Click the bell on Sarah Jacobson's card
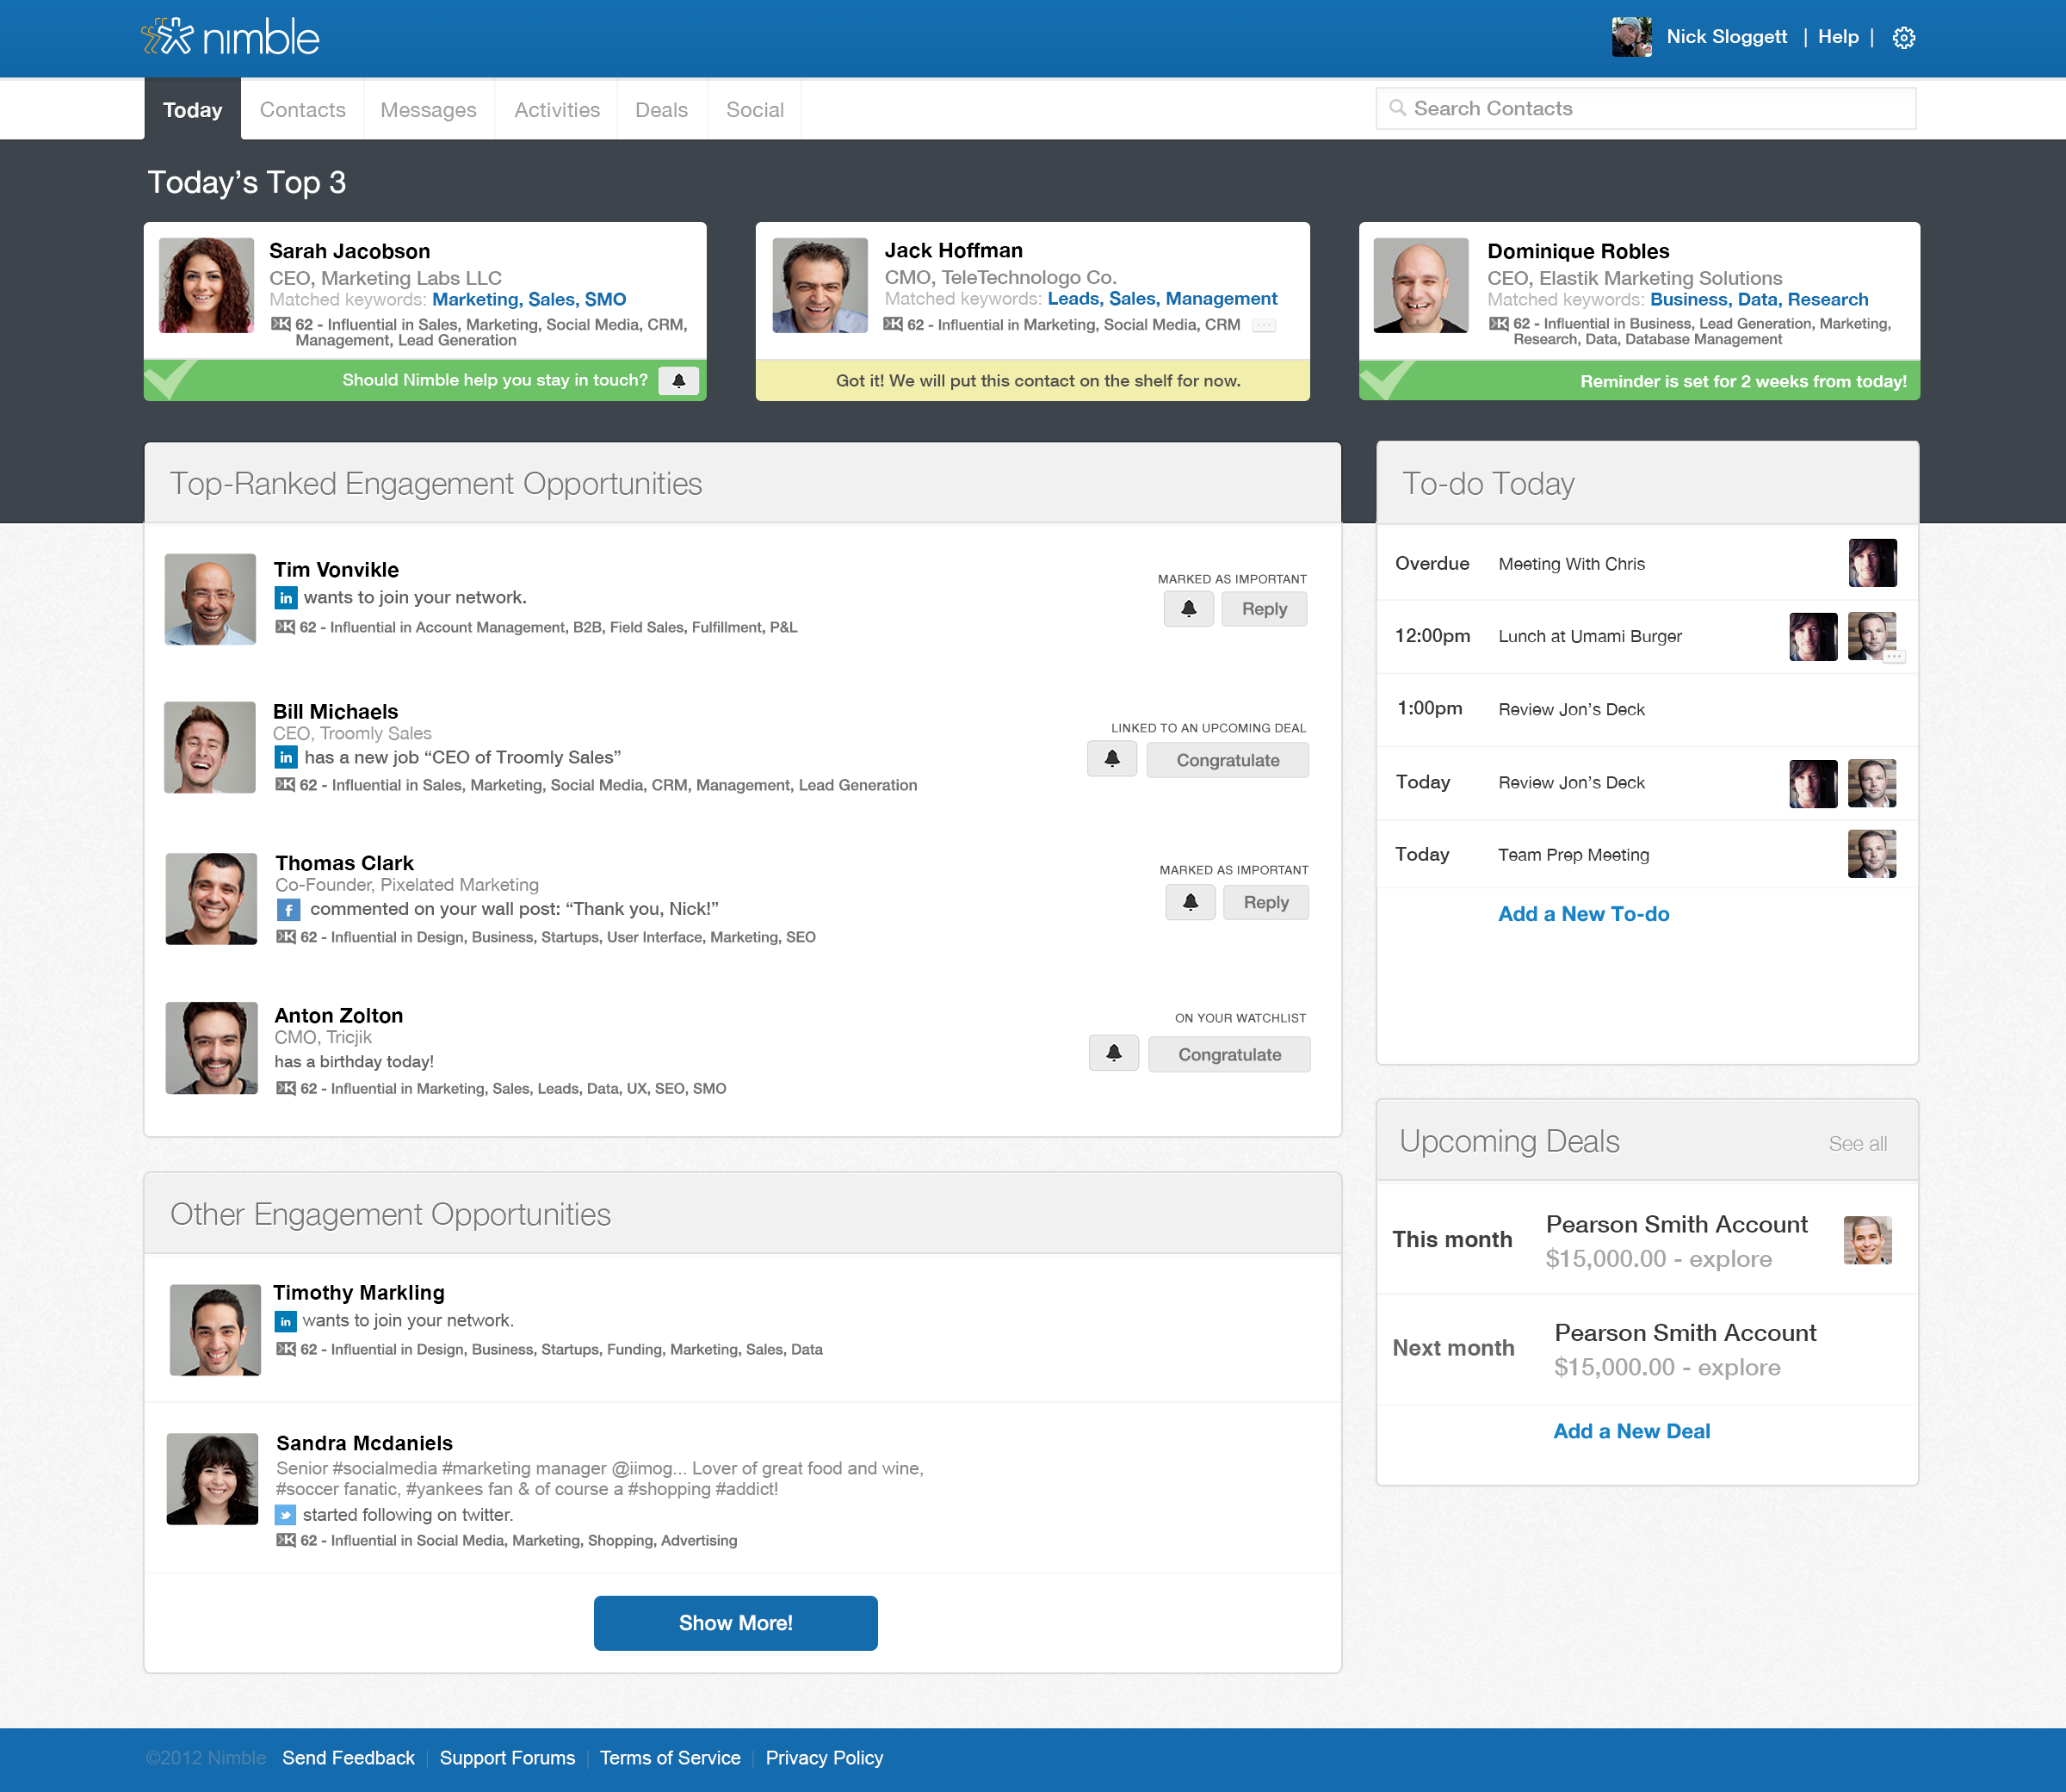The width and height of the screenshot is (2066, 1792). point(678,381)
